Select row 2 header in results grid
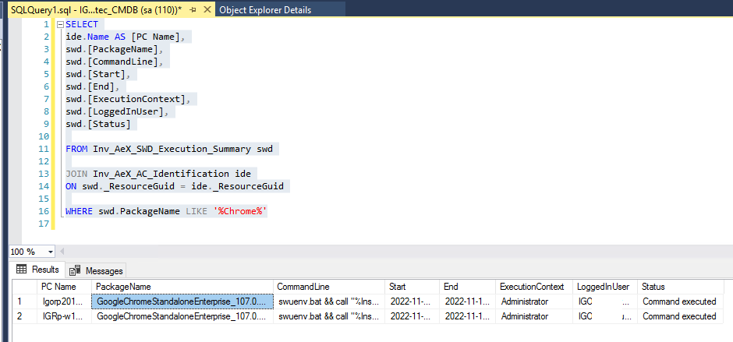The height and width of the screenshot is (342, 733). pos(19,316)
